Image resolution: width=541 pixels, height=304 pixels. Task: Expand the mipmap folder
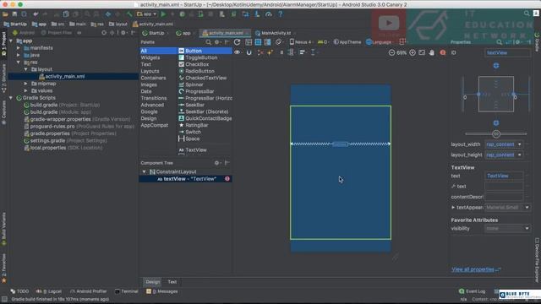point(26,84)
